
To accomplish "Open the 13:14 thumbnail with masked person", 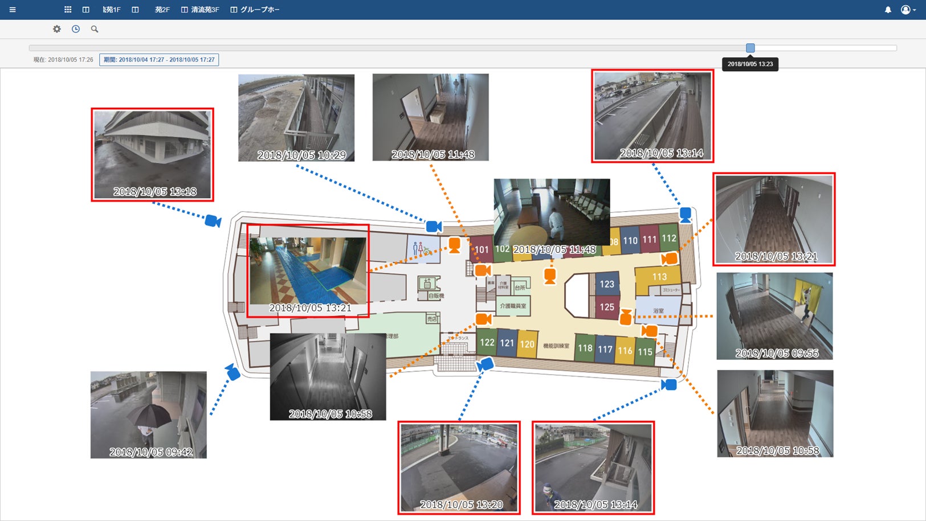I will [x=593, y=467].
